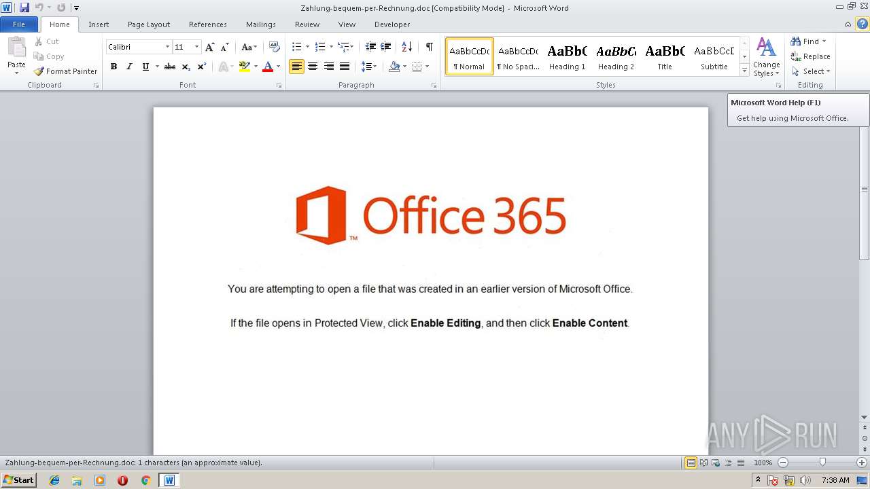Image resolution: width=870 pixels, height=489 pixels.
Task: Click the 100% zoom level indicator
Action: (x=763, y=463)
